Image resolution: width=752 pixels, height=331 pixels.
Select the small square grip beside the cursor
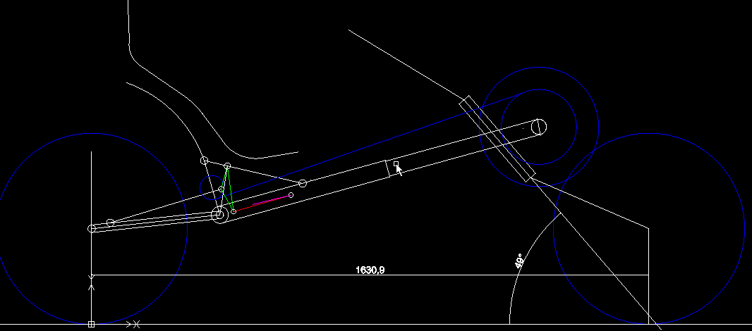(396, 164)
